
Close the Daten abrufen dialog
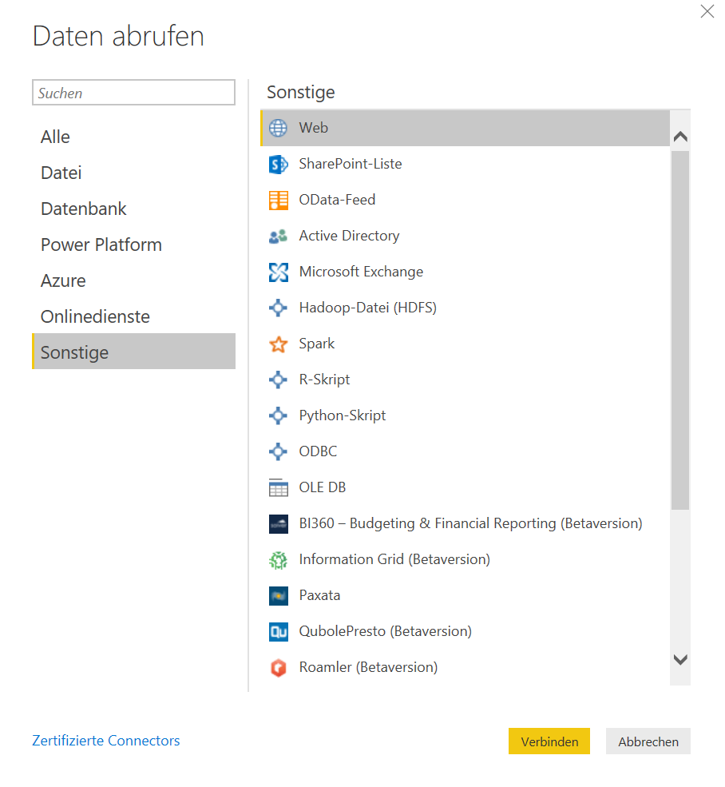[x=707, y=11]
